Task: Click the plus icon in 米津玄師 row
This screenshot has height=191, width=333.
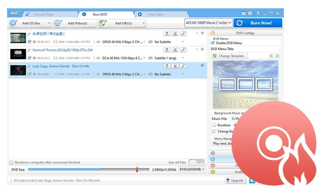Action: (x=197, y=33)
